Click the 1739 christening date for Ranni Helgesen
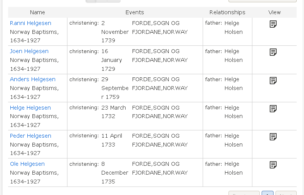Viewport: 304px width, 195px height. tap(114, 32)
